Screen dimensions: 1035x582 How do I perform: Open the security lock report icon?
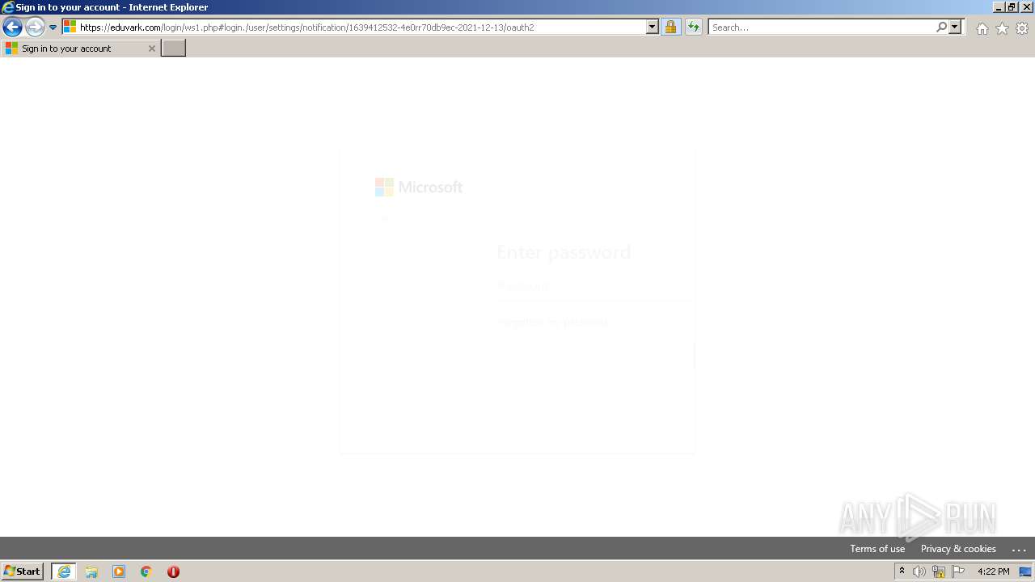[x=670, y=27]
